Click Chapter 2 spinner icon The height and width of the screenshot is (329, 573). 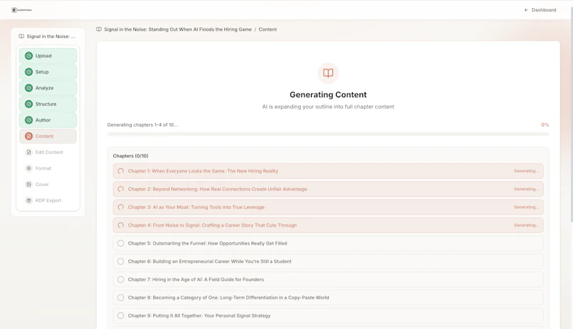tap(120, 189)
